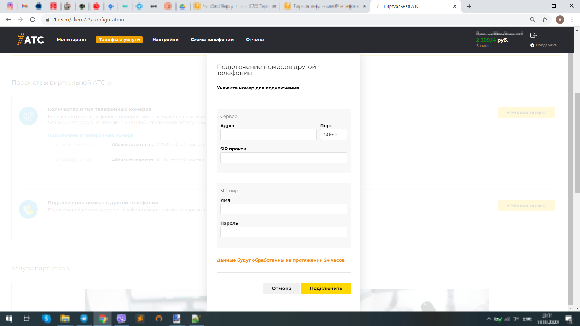
Task: Open the Мониторинг menu item
Action: 72,40
